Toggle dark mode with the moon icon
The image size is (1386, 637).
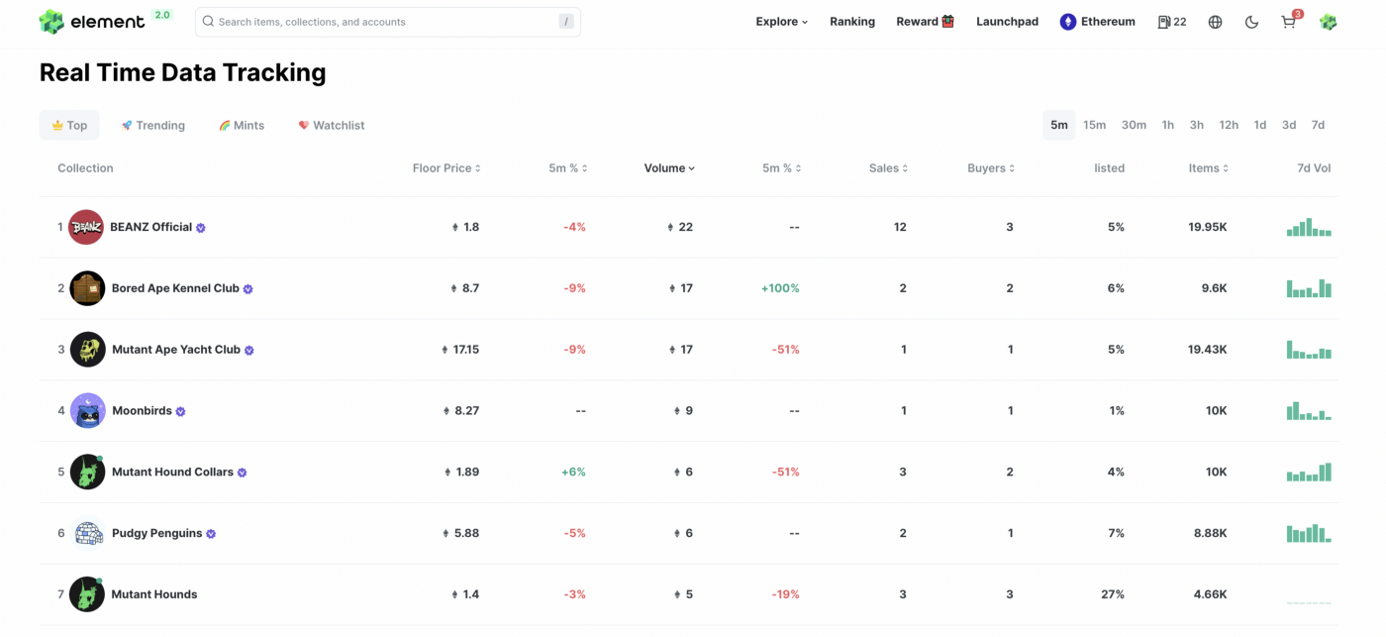(1251, 22)
